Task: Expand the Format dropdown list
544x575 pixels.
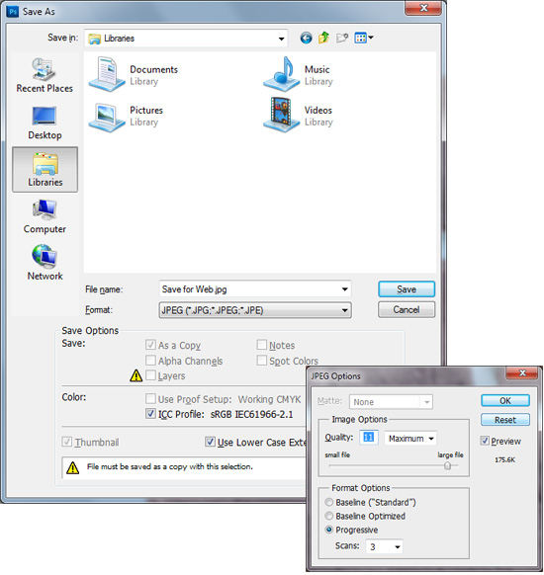Action: click(x=255, y=310)
